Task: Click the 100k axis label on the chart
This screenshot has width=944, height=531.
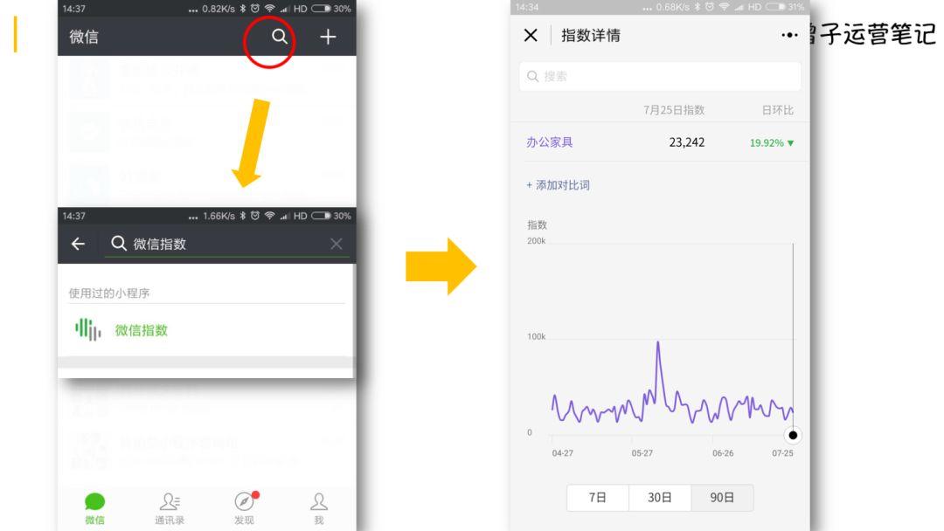Action: (536, 337)
